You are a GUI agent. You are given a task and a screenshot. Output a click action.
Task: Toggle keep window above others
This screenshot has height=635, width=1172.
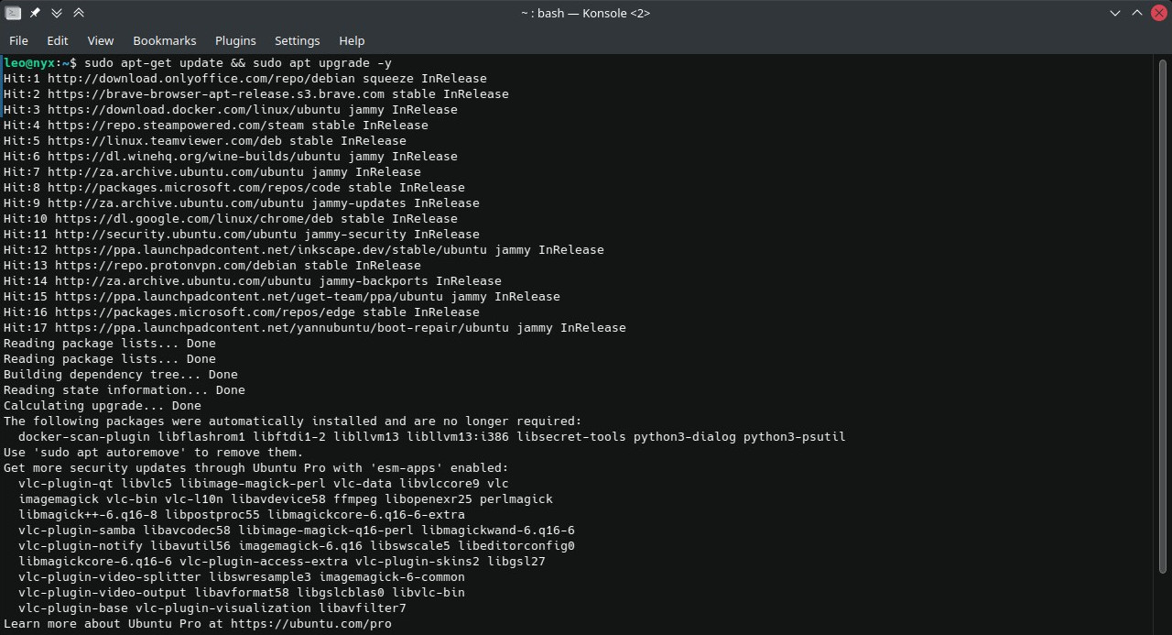coord(79,13)
